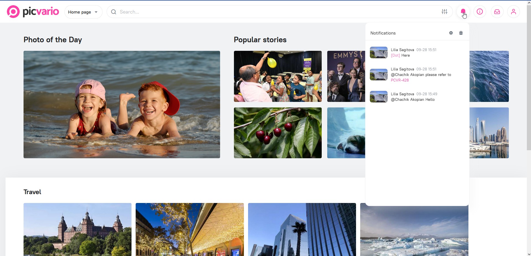Open the inbox messages icon
Image resolution: width=531 pixels, height=256 pixels.
(x=497, y=12)
